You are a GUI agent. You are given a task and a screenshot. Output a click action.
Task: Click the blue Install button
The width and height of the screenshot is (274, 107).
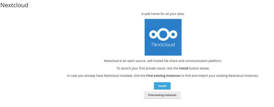tap(162, 86)
